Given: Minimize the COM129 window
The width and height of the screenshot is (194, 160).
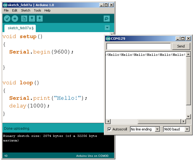Looking at the screenshot, I should (x=178, y=38).
